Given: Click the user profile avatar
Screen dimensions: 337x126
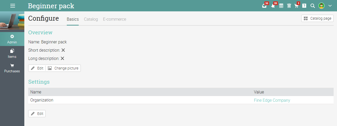Looking at the screenshot, I should coord(321,6).
